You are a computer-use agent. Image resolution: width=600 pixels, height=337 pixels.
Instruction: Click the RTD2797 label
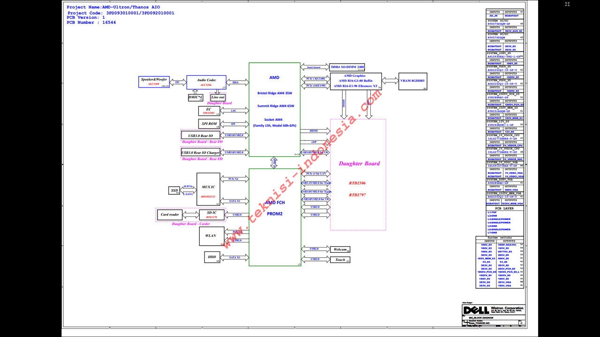pyautogui.click(x=357, y=195)
